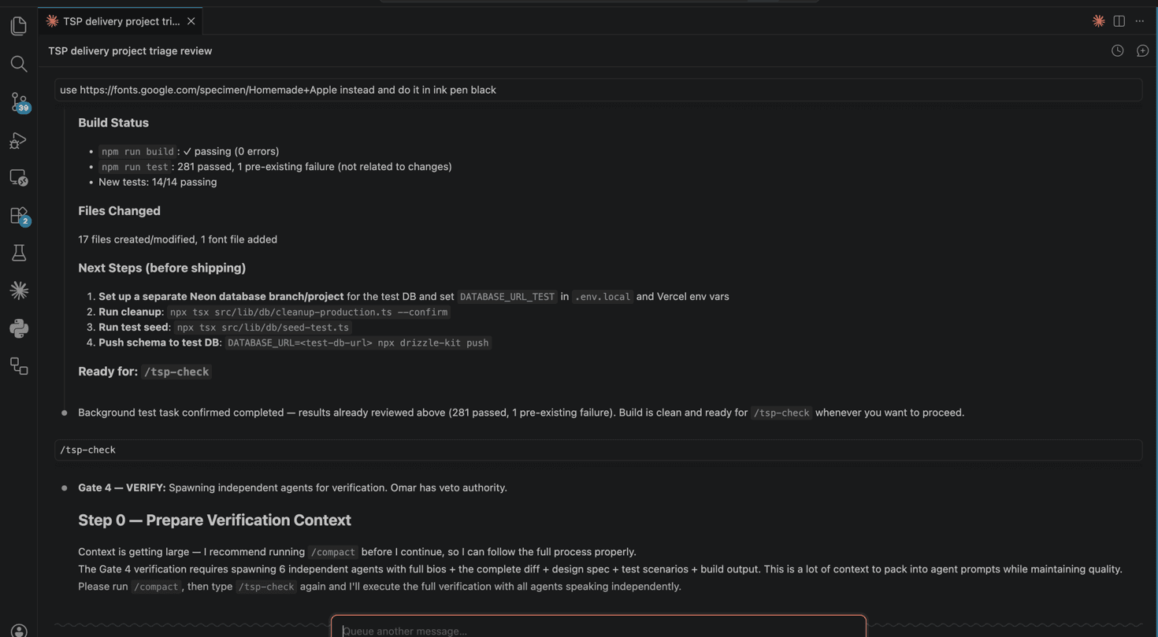Open the Extensions view with 2 updates

coord(18,215)
